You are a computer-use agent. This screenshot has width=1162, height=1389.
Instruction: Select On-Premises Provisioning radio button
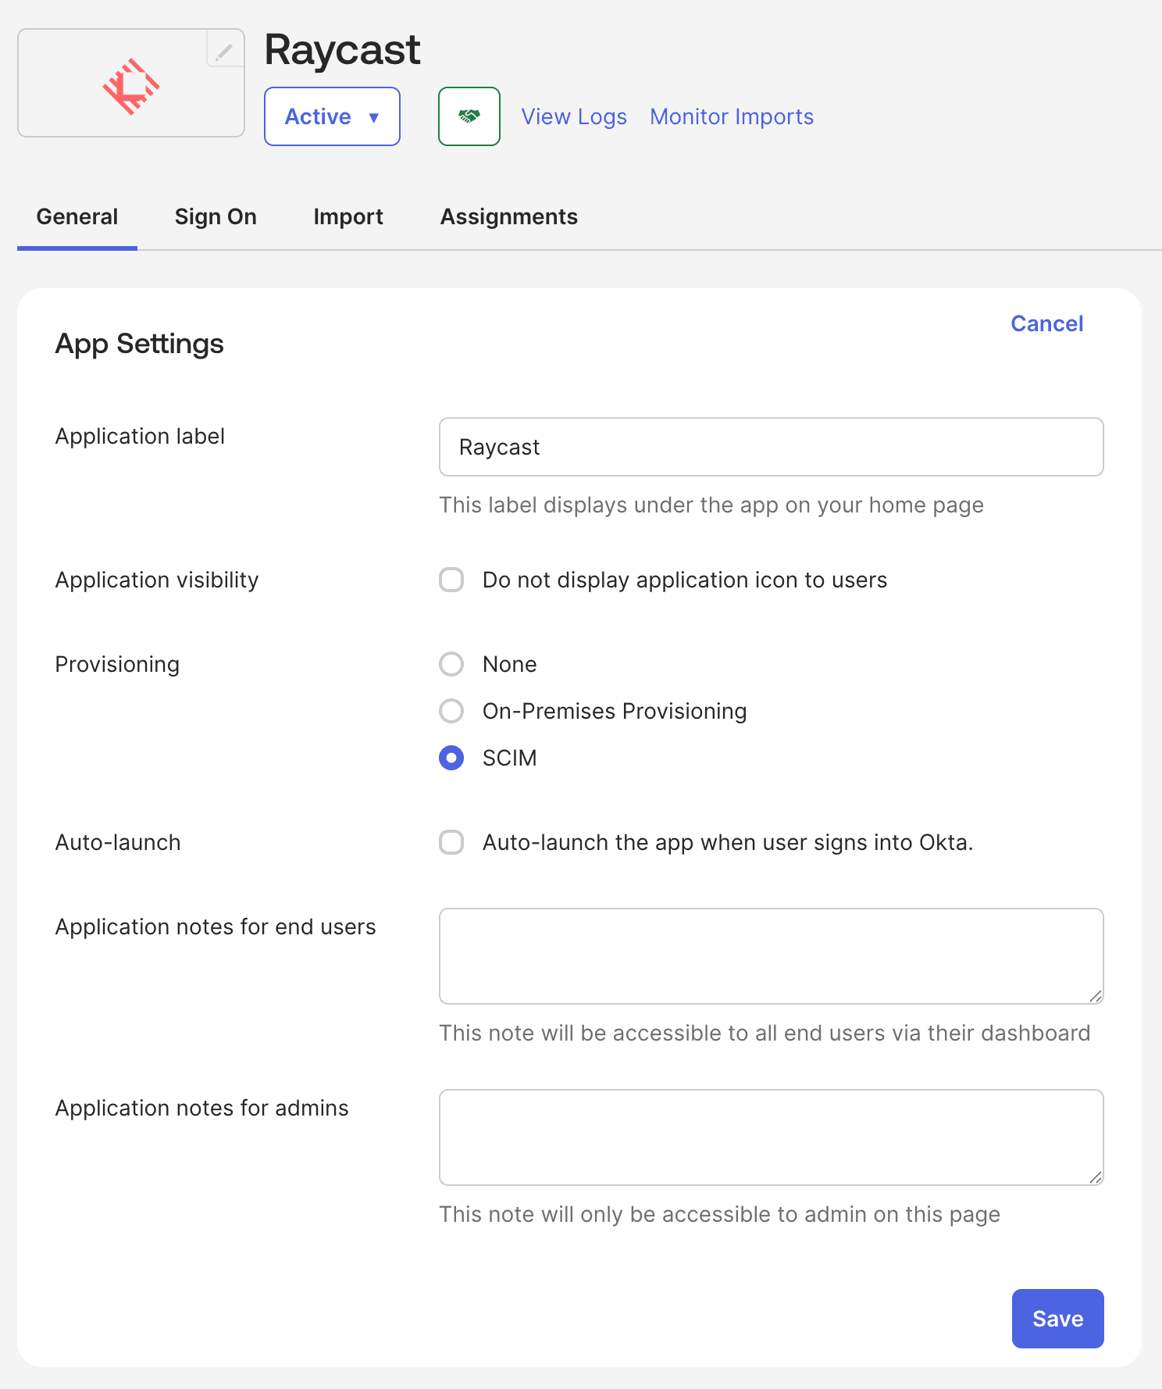(x=451, y=711)
